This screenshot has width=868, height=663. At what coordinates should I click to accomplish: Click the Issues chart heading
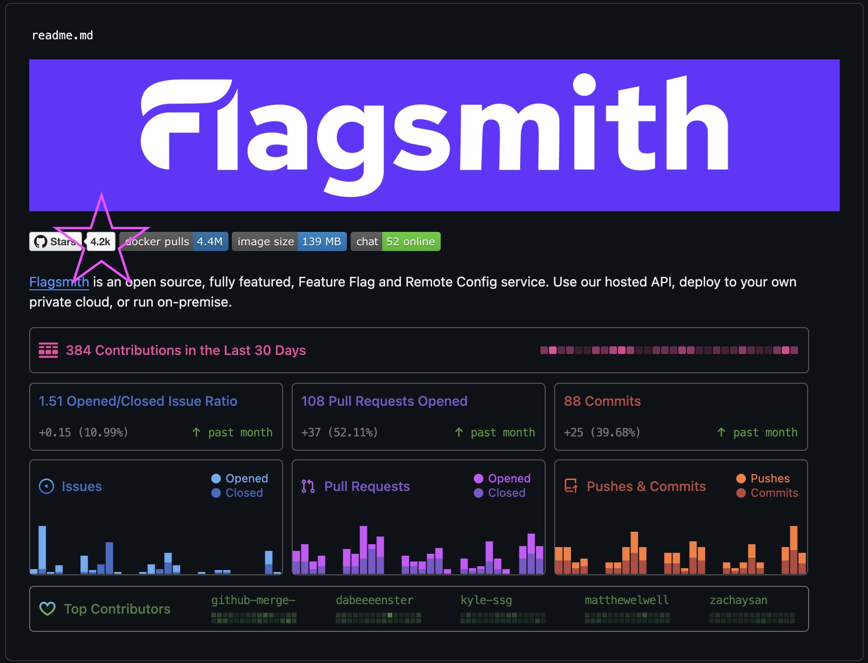[x=81, y=486]
